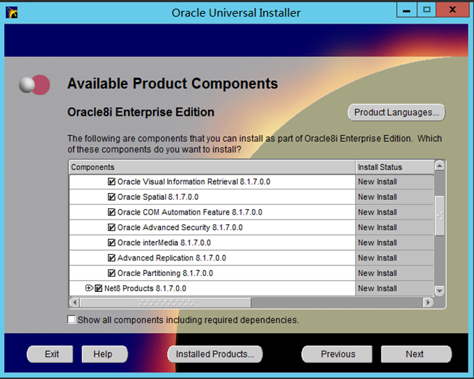Select Advanced Replication 8.1.7.0.0 label
The image size is (474, 379).
(171, 258)
